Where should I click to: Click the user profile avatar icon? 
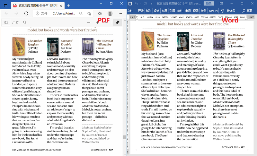pos(110,13)
